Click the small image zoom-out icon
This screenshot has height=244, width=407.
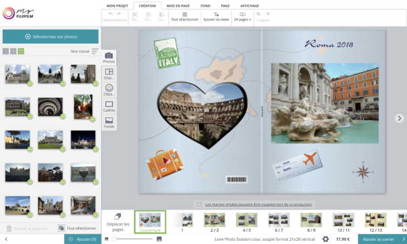point(106,239)
